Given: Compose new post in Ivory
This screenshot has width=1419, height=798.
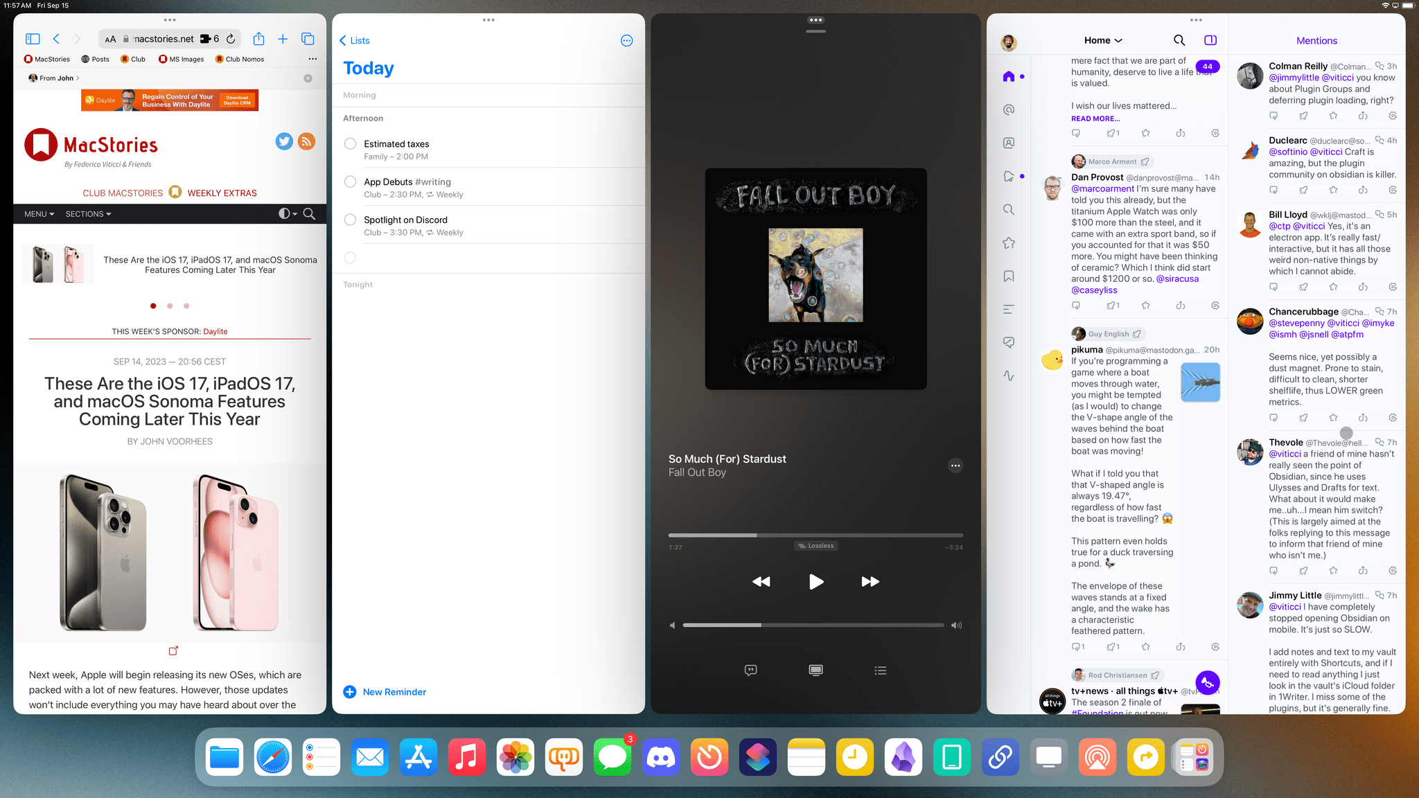Looking at the screenshot, I should [1208, 683].
